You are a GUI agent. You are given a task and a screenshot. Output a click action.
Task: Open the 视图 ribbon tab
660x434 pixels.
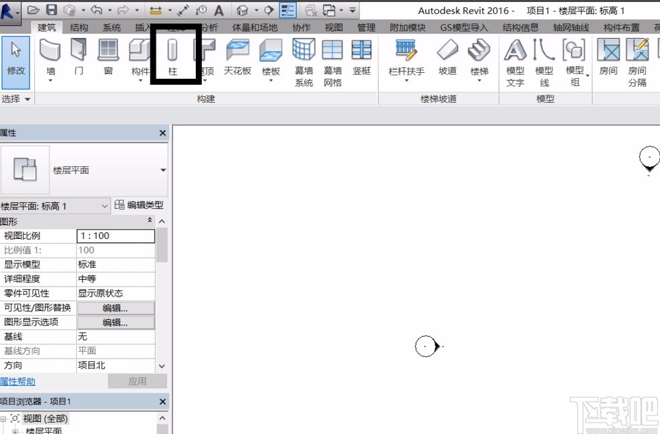pos(334,28)
